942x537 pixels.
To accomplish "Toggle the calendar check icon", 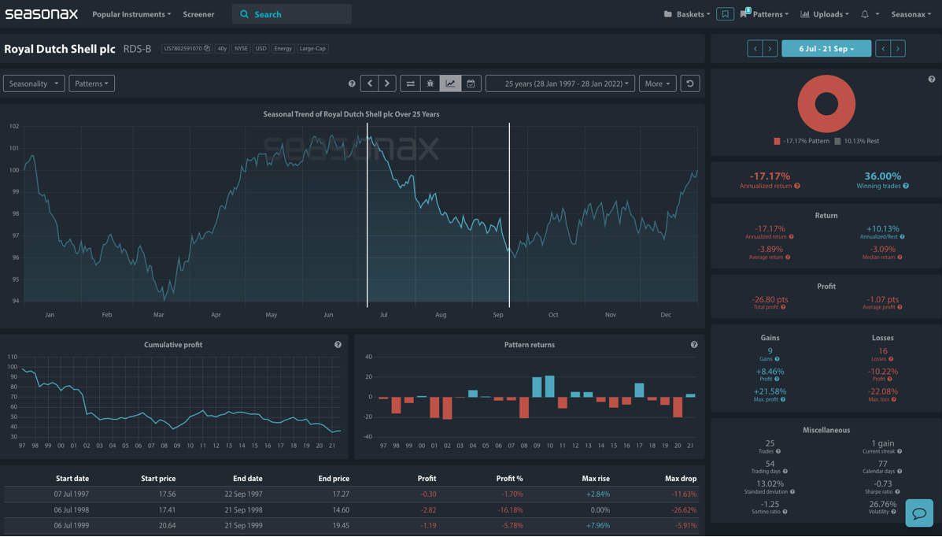I will (x=471, y=83).
